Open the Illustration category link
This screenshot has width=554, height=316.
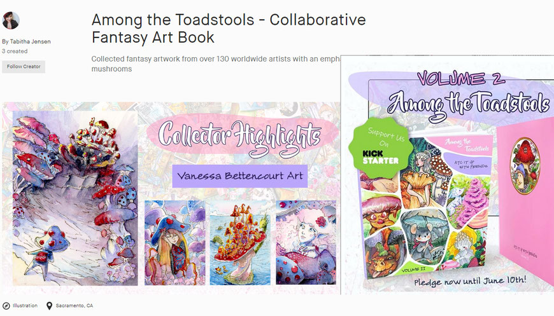coord(25,306)
